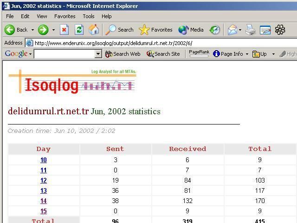The width and height of the screenshot is (297, 223).
Task: Click the Day column header
Action: pos(44,149)
